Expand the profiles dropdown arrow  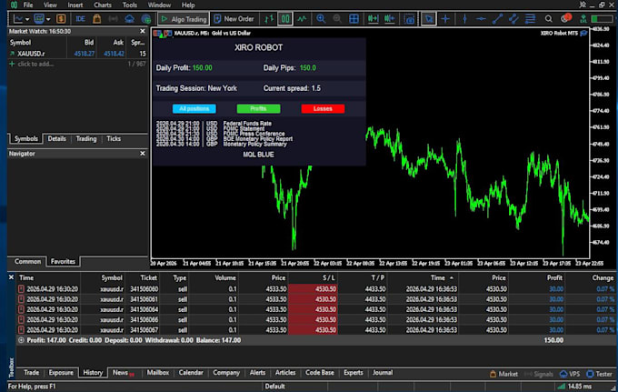click(x=48, y=19)
